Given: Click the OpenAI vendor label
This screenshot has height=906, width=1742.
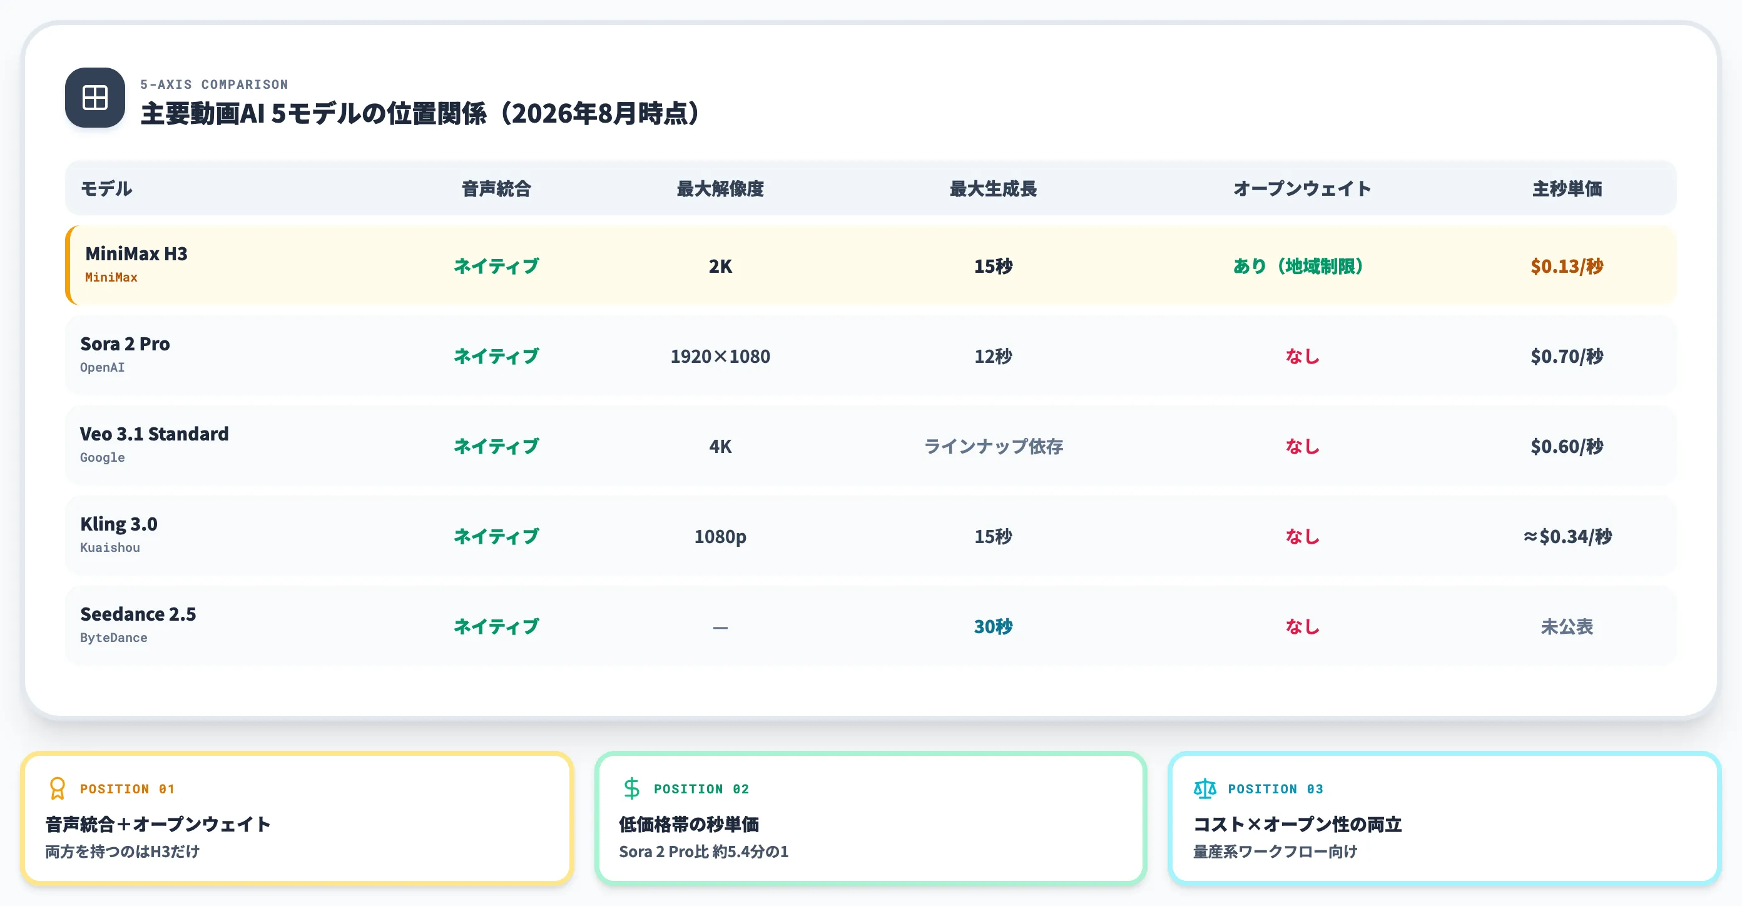Looking at the screenshot, I should tap(103, 367).
